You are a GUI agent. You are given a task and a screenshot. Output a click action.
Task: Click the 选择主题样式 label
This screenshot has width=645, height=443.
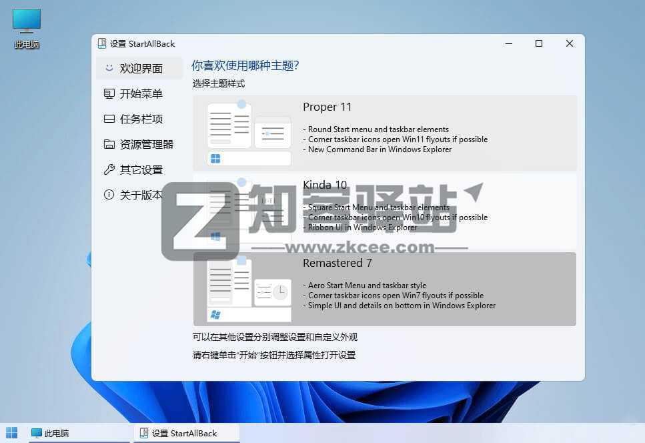221,85
